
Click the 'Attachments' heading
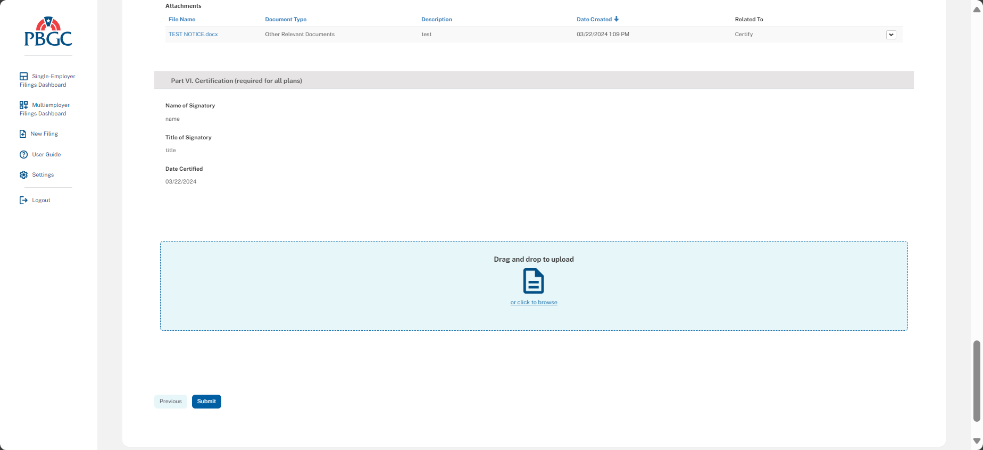[184, 6]
